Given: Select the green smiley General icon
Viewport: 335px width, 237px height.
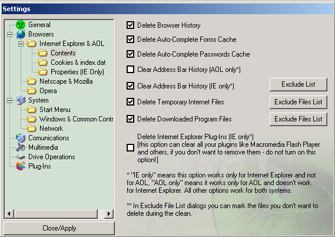Looking at the screenshot, I should point(21,25).
